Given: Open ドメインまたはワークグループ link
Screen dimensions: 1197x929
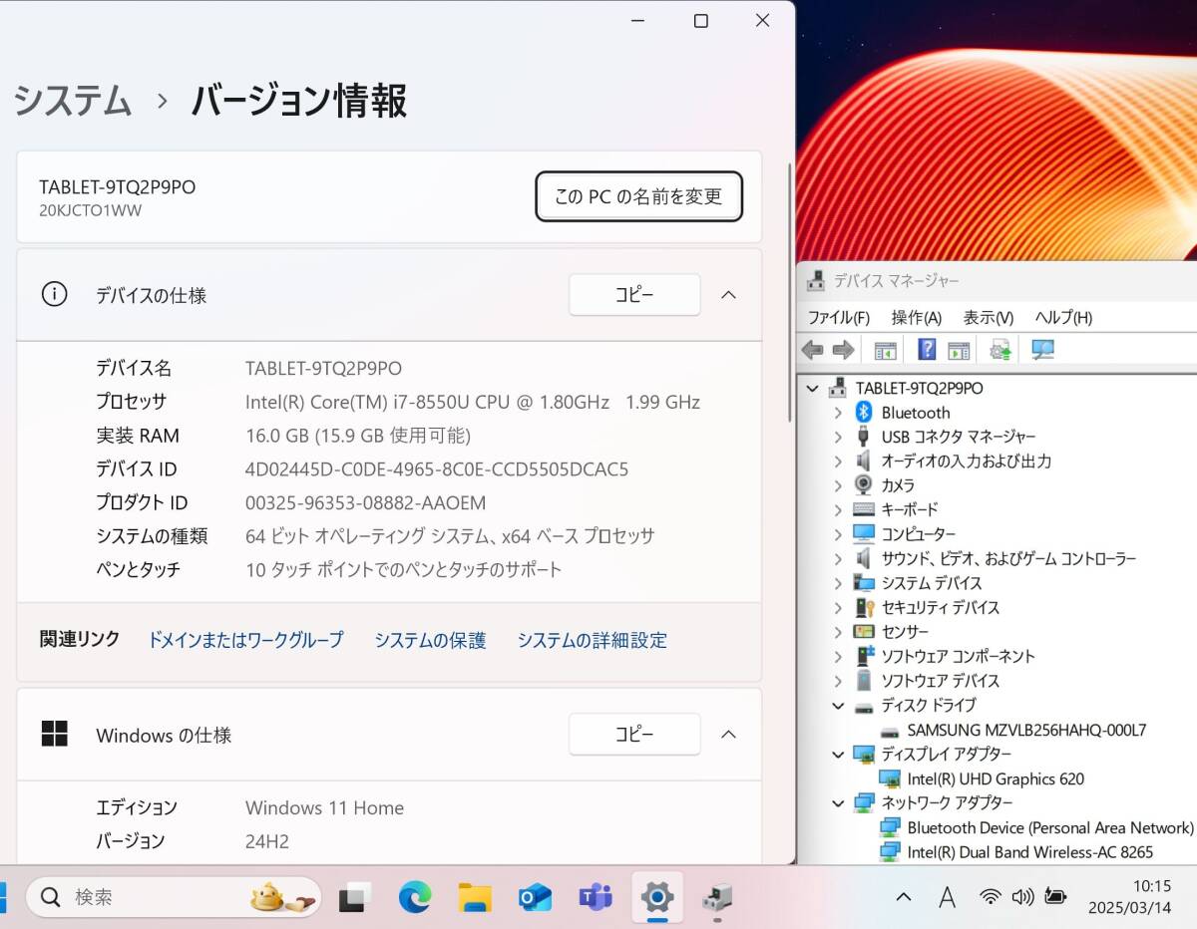Looking at the screenshot, I should [x=245, y=640].
